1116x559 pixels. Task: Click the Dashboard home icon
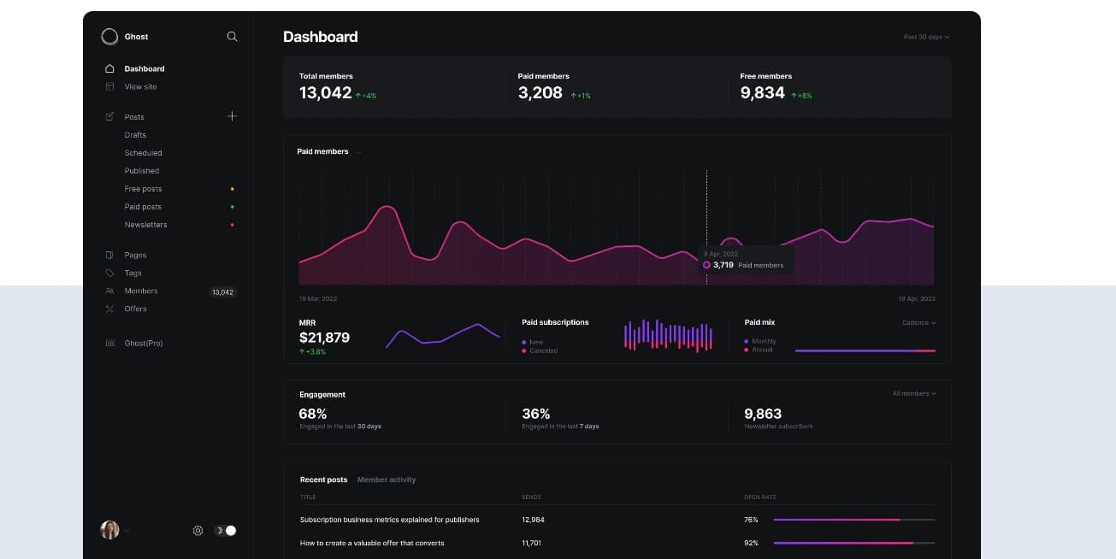(x=109, y=68)
